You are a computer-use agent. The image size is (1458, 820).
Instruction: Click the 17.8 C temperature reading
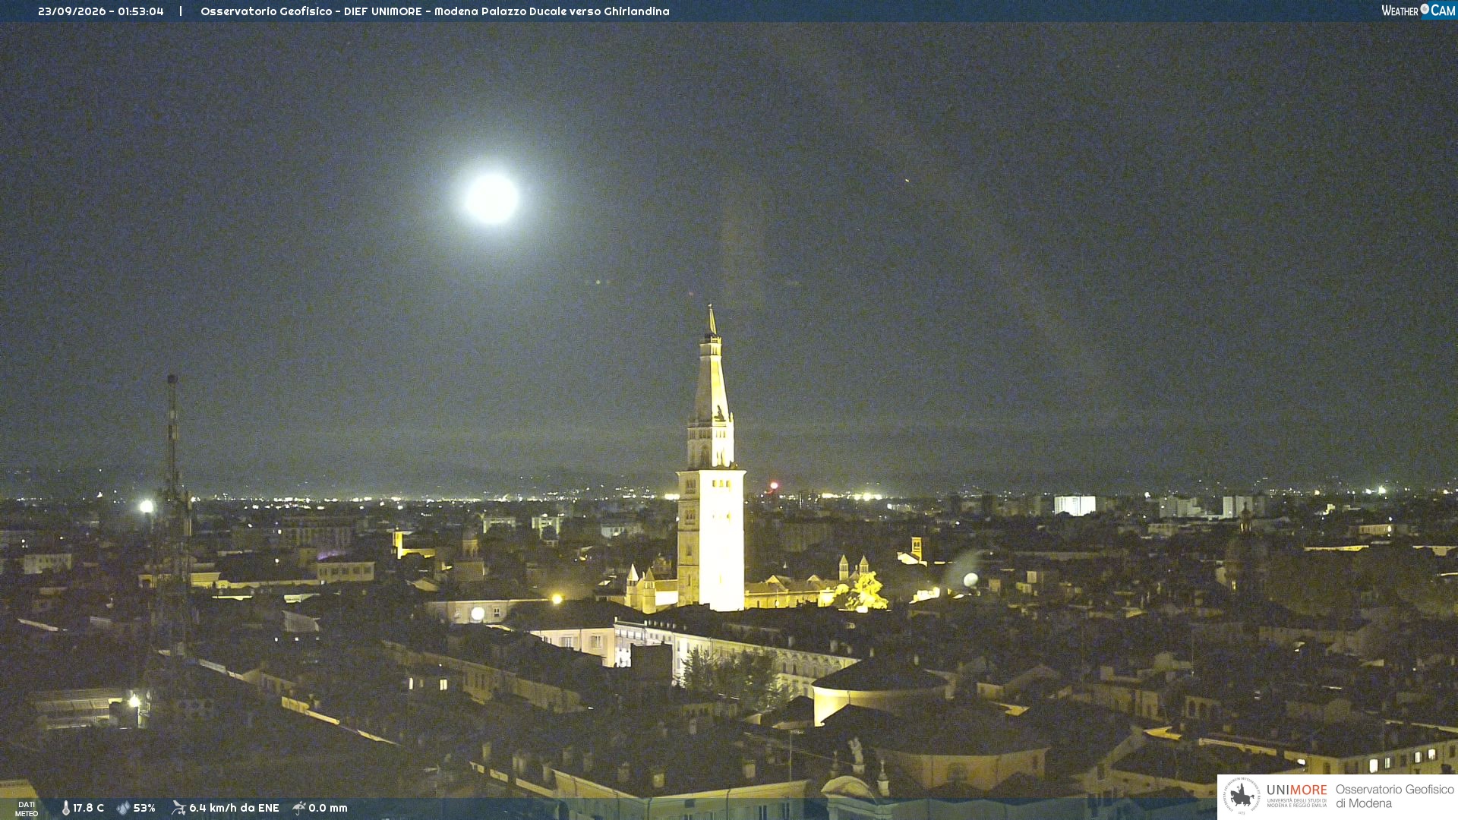[x=88, y=808]
